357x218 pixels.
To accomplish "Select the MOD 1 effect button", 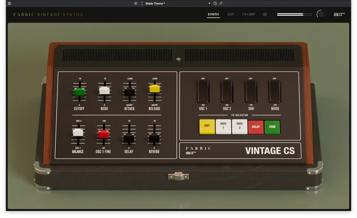I will (224, 126).
